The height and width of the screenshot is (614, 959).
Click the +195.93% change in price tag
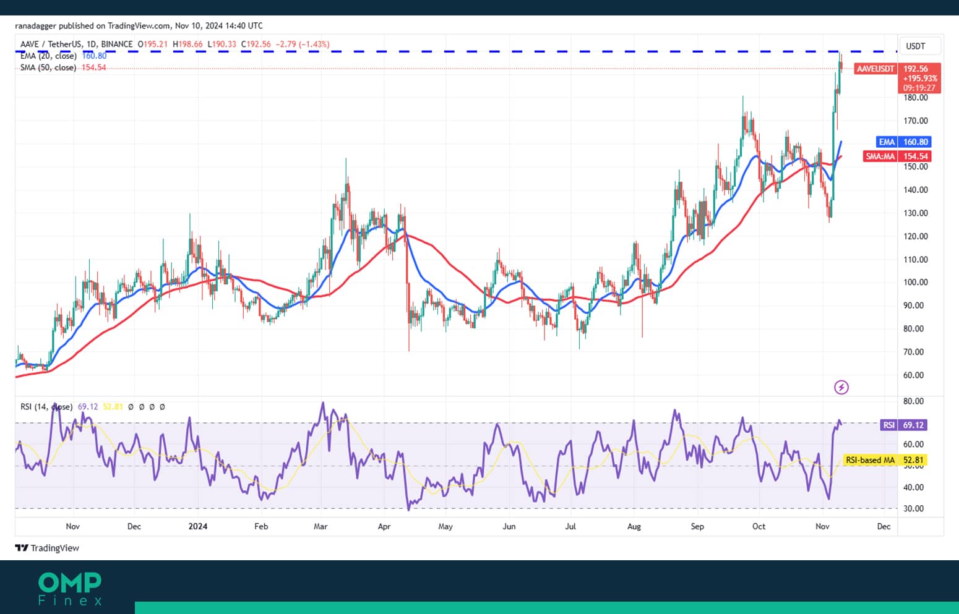(920, 79)
